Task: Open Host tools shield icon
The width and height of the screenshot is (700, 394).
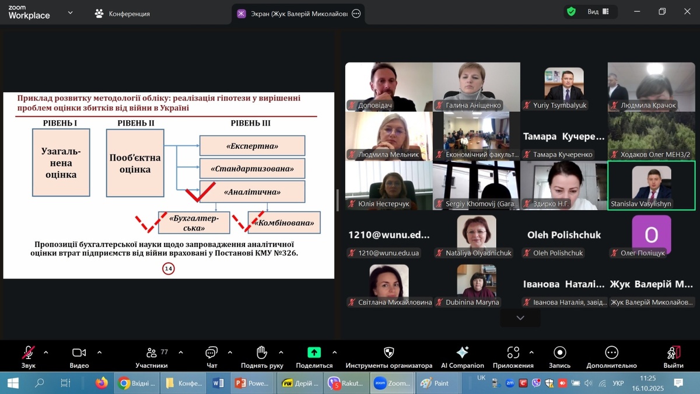Action: 388,353
